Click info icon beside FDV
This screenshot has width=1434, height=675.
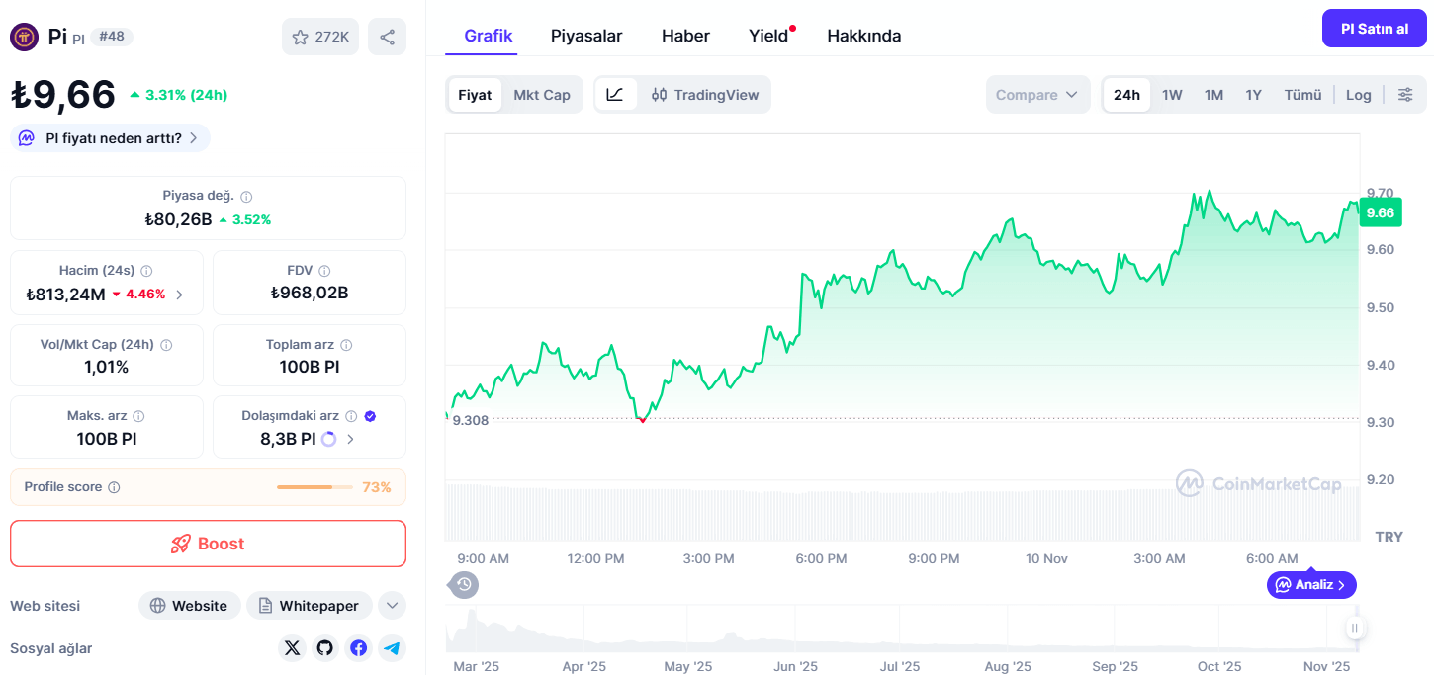(x=324, y=271)
